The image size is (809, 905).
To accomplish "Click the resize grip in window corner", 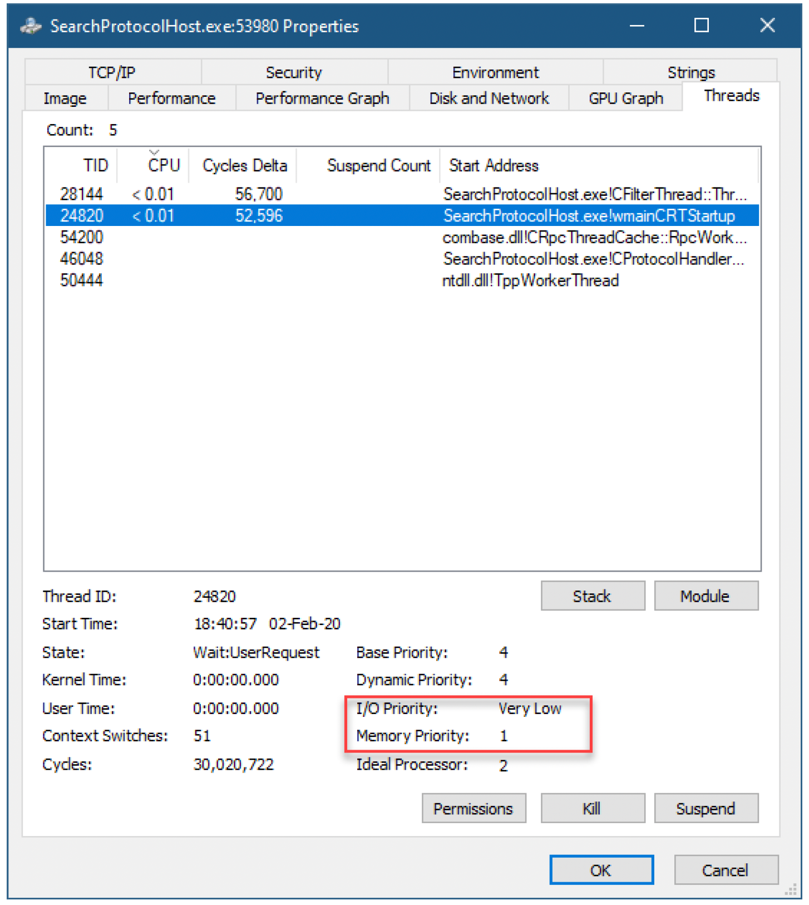I will pyautogui.click(x=791, y=889).
